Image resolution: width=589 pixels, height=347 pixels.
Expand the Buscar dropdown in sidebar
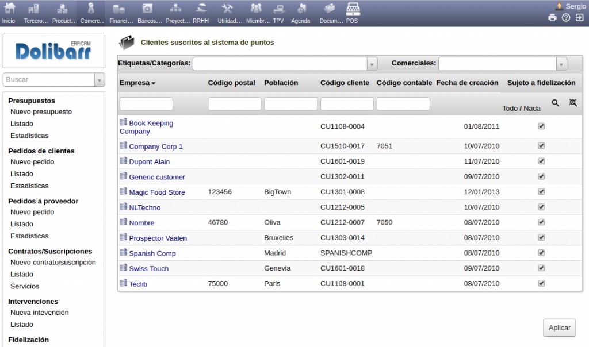[x=100, y=80]
